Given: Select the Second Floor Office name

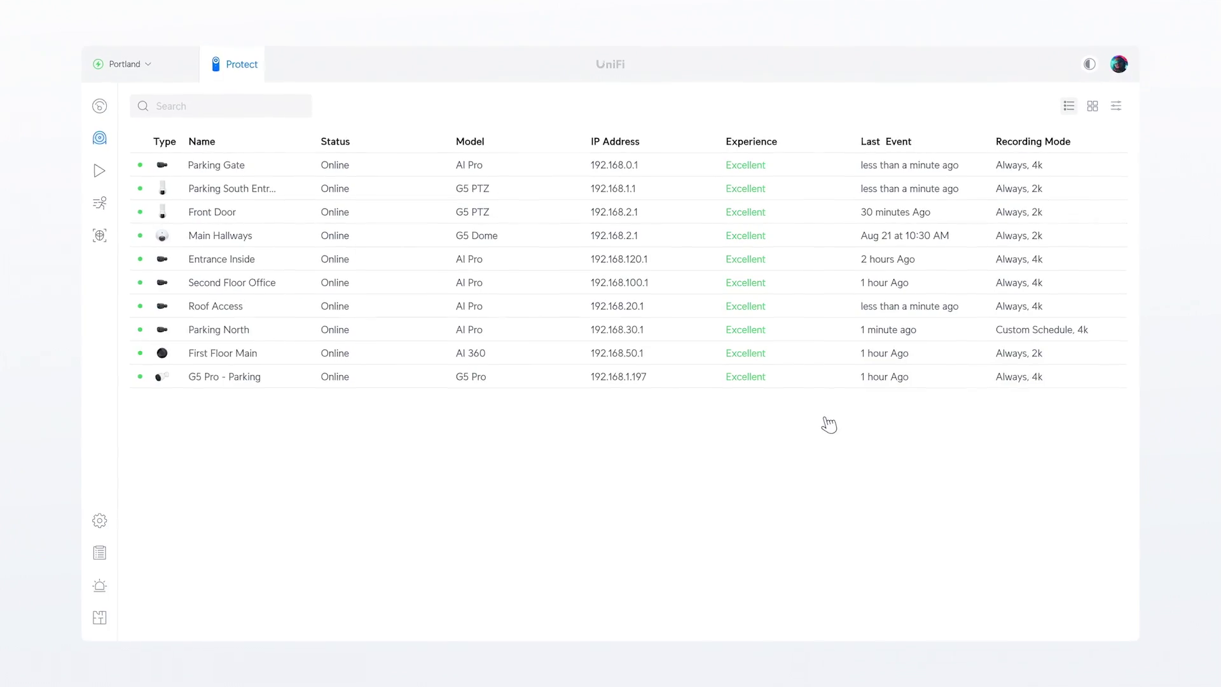Looking at the screenshot, I should pyautogui.click(x=232, y=282).
